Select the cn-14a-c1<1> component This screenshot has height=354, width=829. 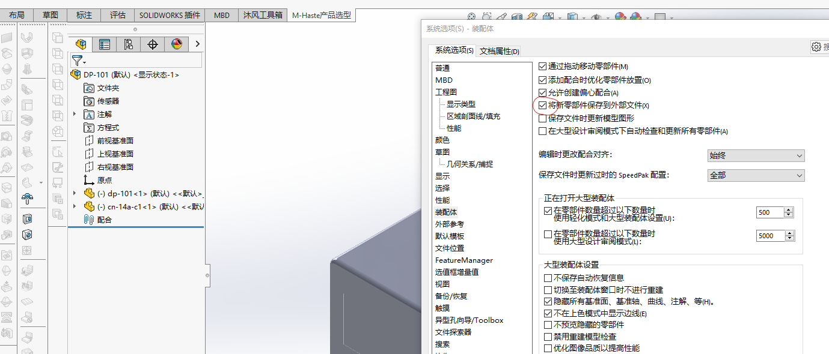pos(143,206)
